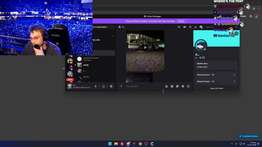262x147 pixels.
Task: Open Google apps grid in Chrome
Action: 251,16
